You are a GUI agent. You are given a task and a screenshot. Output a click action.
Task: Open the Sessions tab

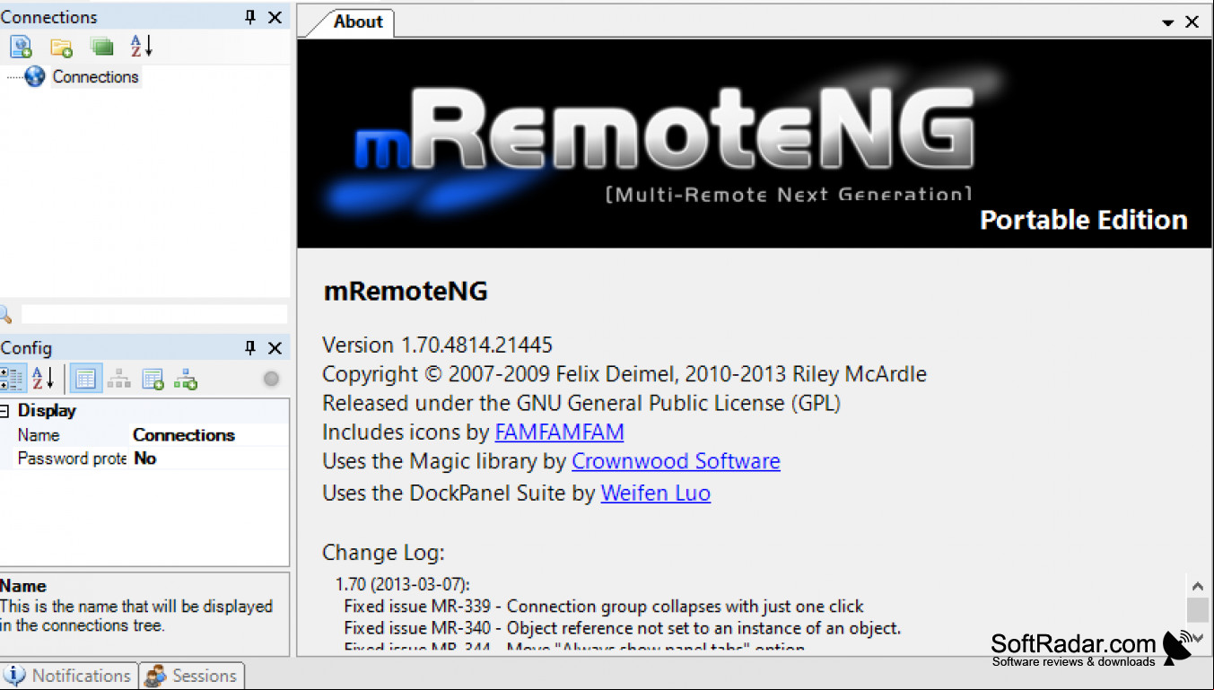tap(192, 676)
